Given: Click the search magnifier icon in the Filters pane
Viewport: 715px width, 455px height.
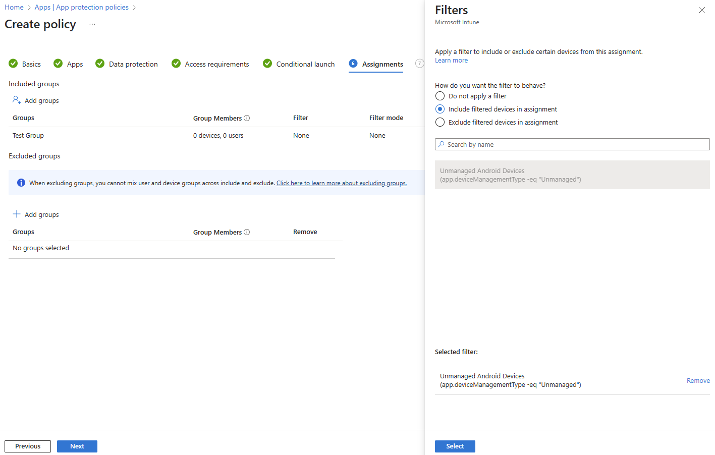Looking at the screenshot, I should click(x=442, y=144).
